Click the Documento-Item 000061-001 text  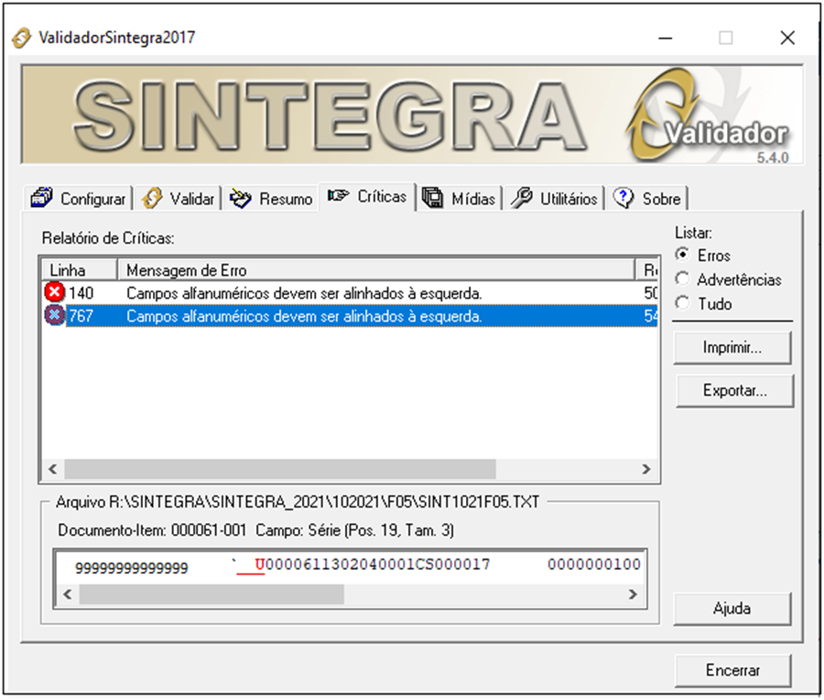pos(152,530)
